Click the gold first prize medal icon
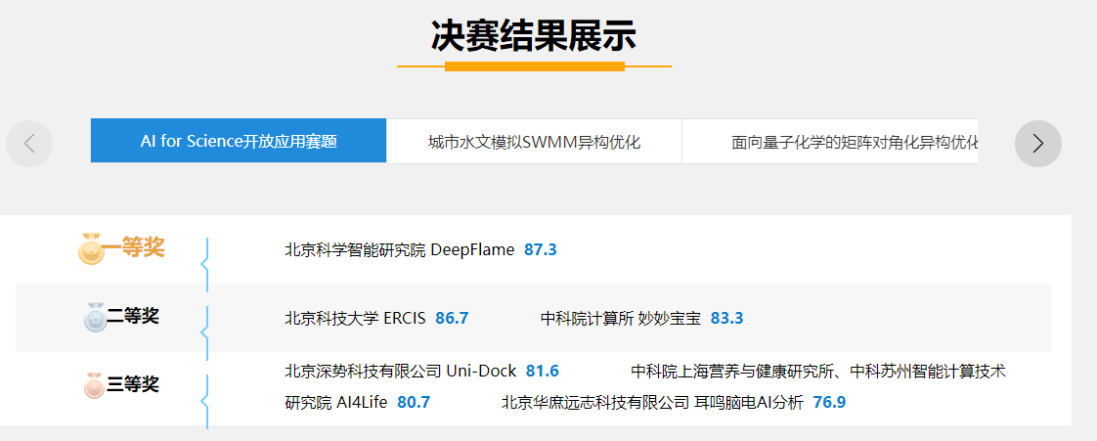This screenshot has height=441, width=1097. (90, 250)
